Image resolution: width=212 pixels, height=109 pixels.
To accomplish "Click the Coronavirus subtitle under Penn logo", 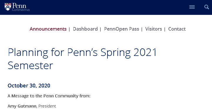I will tap(21, 10).
